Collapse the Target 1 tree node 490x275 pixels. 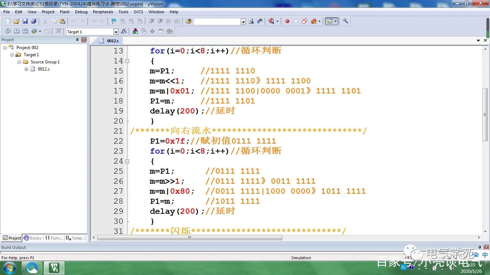[12, 55]
